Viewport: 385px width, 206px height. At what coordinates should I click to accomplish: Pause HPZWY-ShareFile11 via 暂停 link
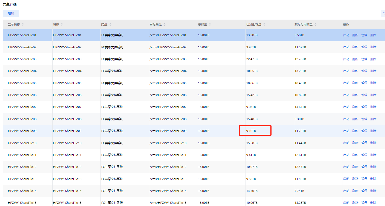click(x=364, y=155)
